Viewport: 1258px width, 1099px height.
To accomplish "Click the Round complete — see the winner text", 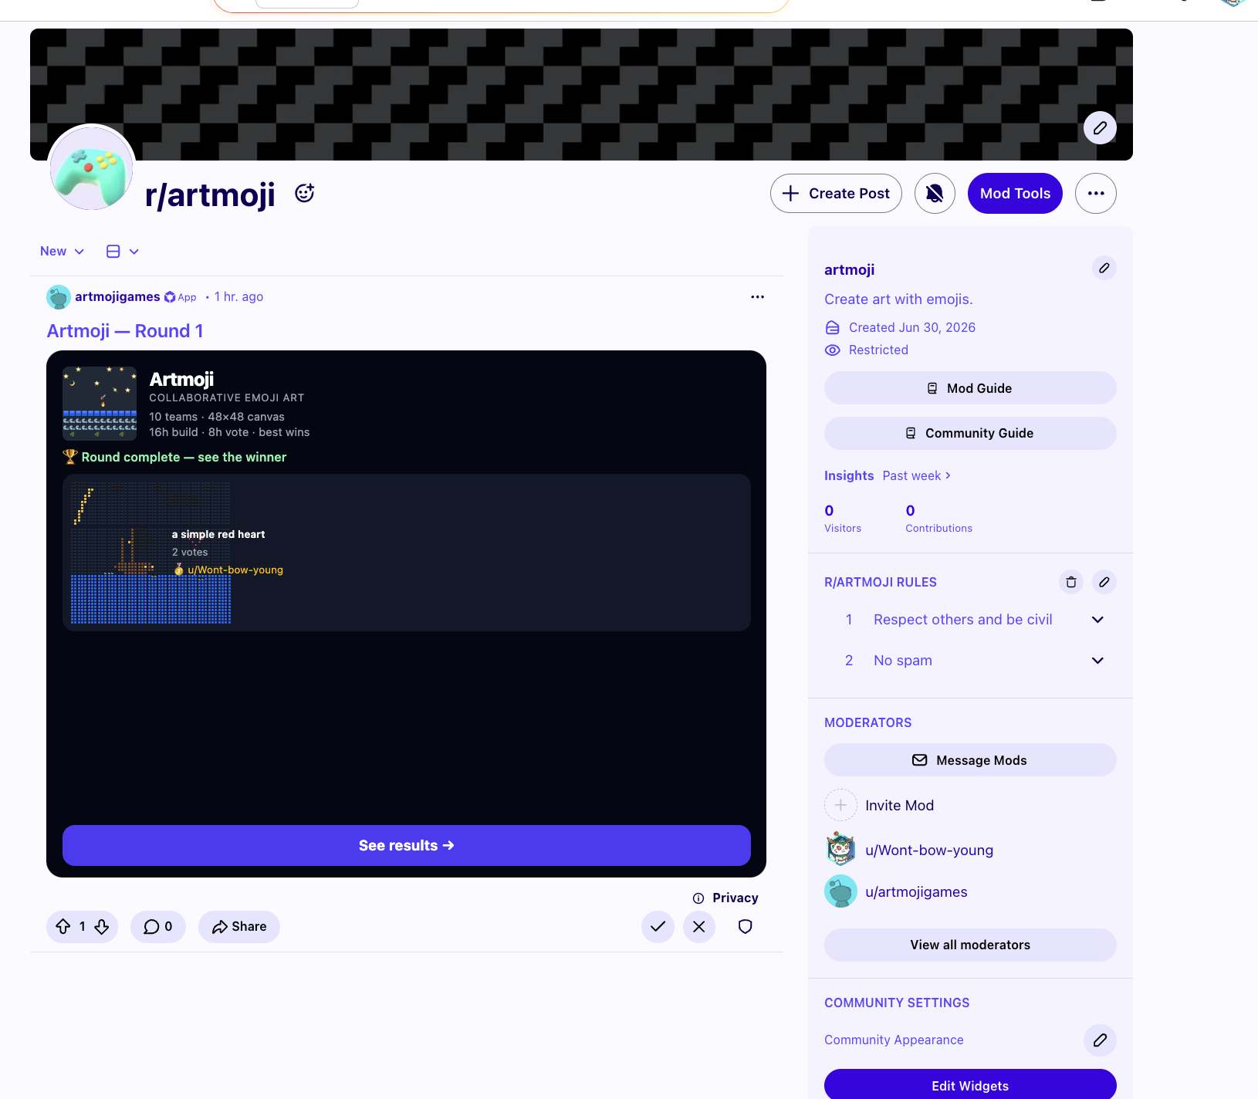I will 184,458.
